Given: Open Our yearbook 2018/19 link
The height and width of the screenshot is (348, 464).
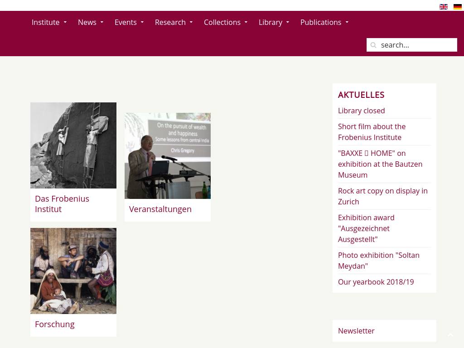Looking at the screenshot, I should coord(376,282).
